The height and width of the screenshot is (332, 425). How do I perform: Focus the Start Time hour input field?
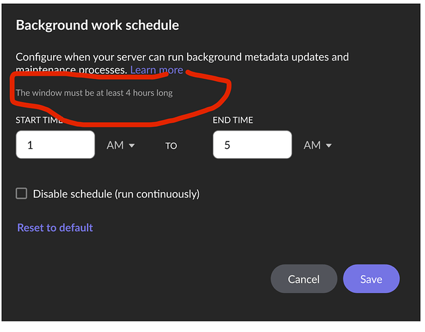[55, 145]
